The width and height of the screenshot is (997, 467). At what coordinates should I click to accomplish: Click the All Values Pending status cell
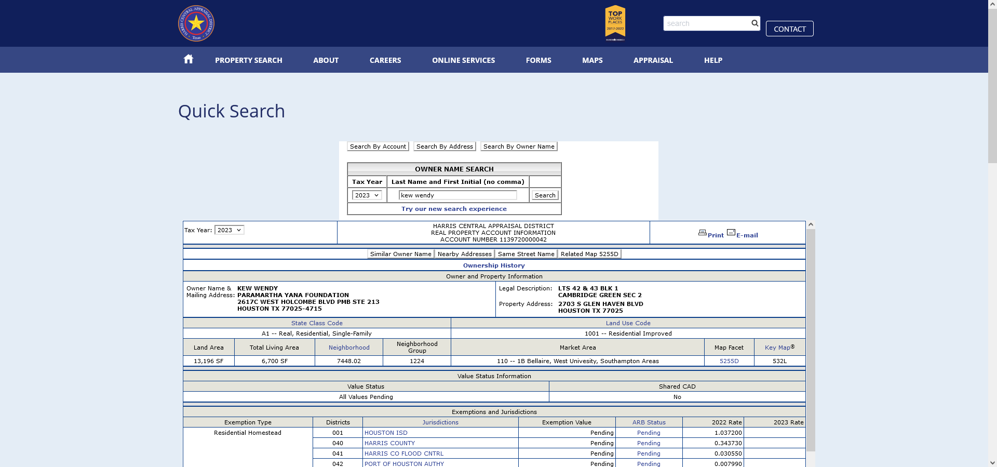tap(366, 397)
